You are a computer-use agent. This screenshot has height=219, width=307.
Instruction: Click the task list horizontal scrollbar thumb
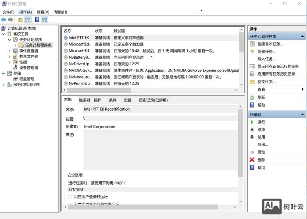[x=99, y=90]
